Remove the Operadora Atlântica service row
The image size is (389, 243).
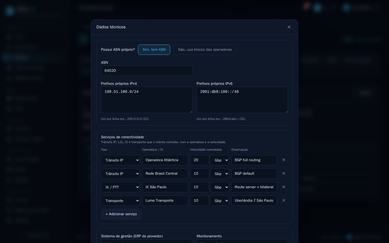(x=284, y=160)
